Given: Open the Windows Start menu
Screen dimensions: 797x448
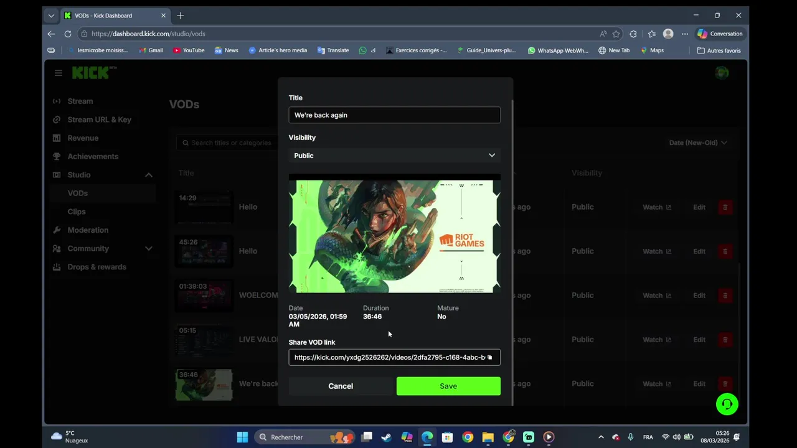Looking at the screenshot, I should click(242, 437).
